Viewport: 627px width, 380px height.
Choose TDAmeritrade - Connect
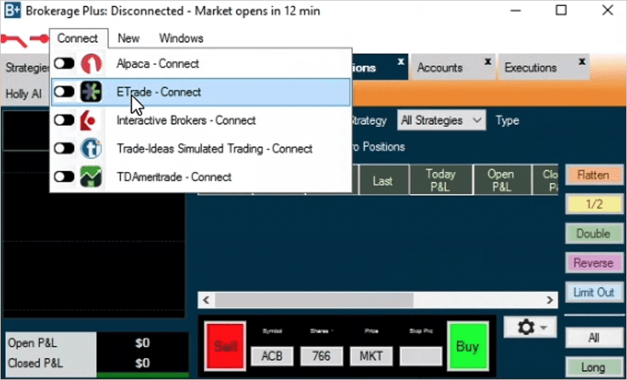200,177
